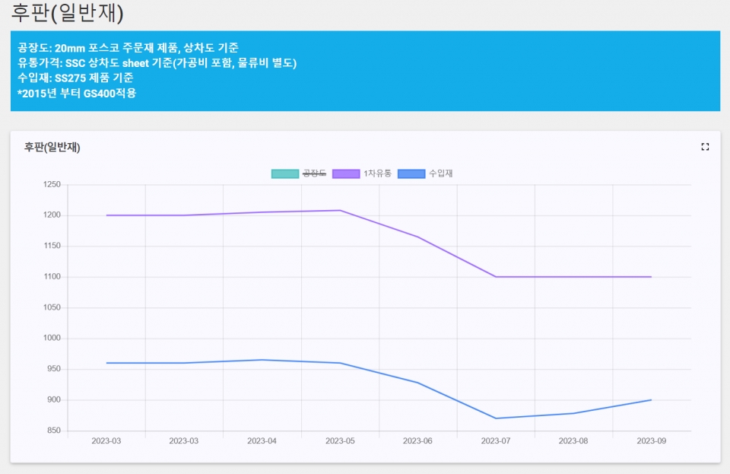
Task: Click the 후판(일반재) chart card title
Action: 52,148
